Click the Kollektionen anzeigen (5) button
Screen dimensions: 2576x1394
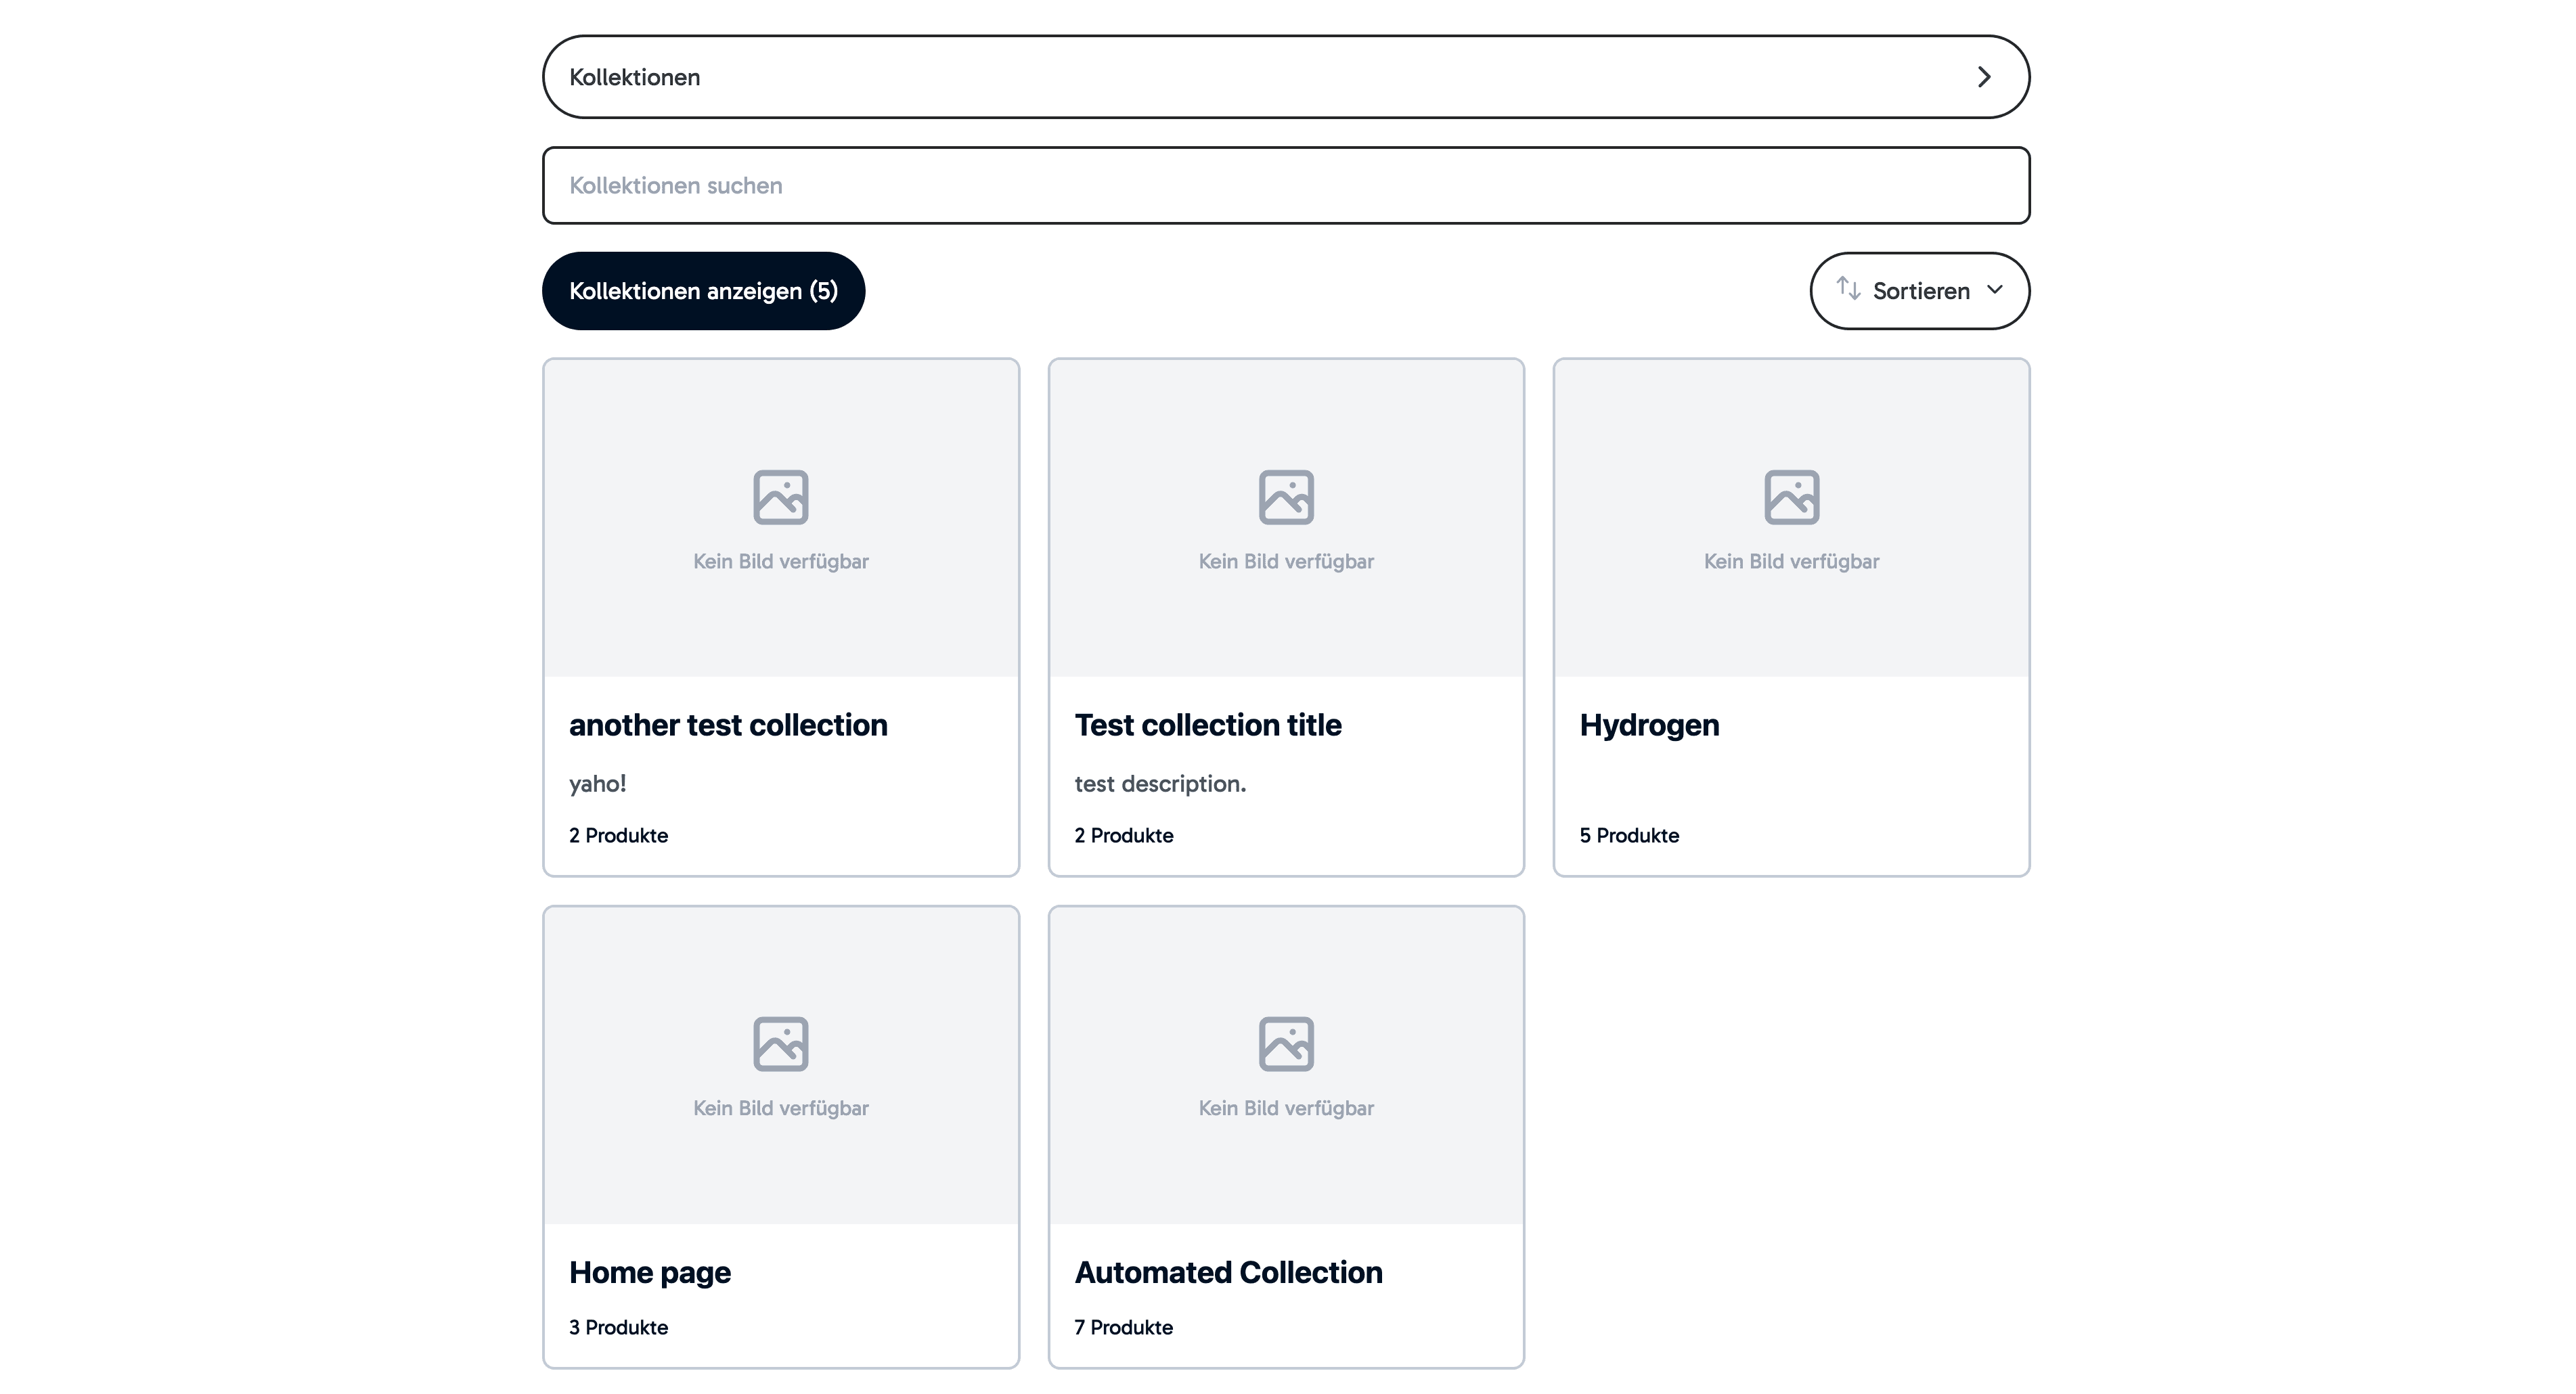tap(704, 291)
